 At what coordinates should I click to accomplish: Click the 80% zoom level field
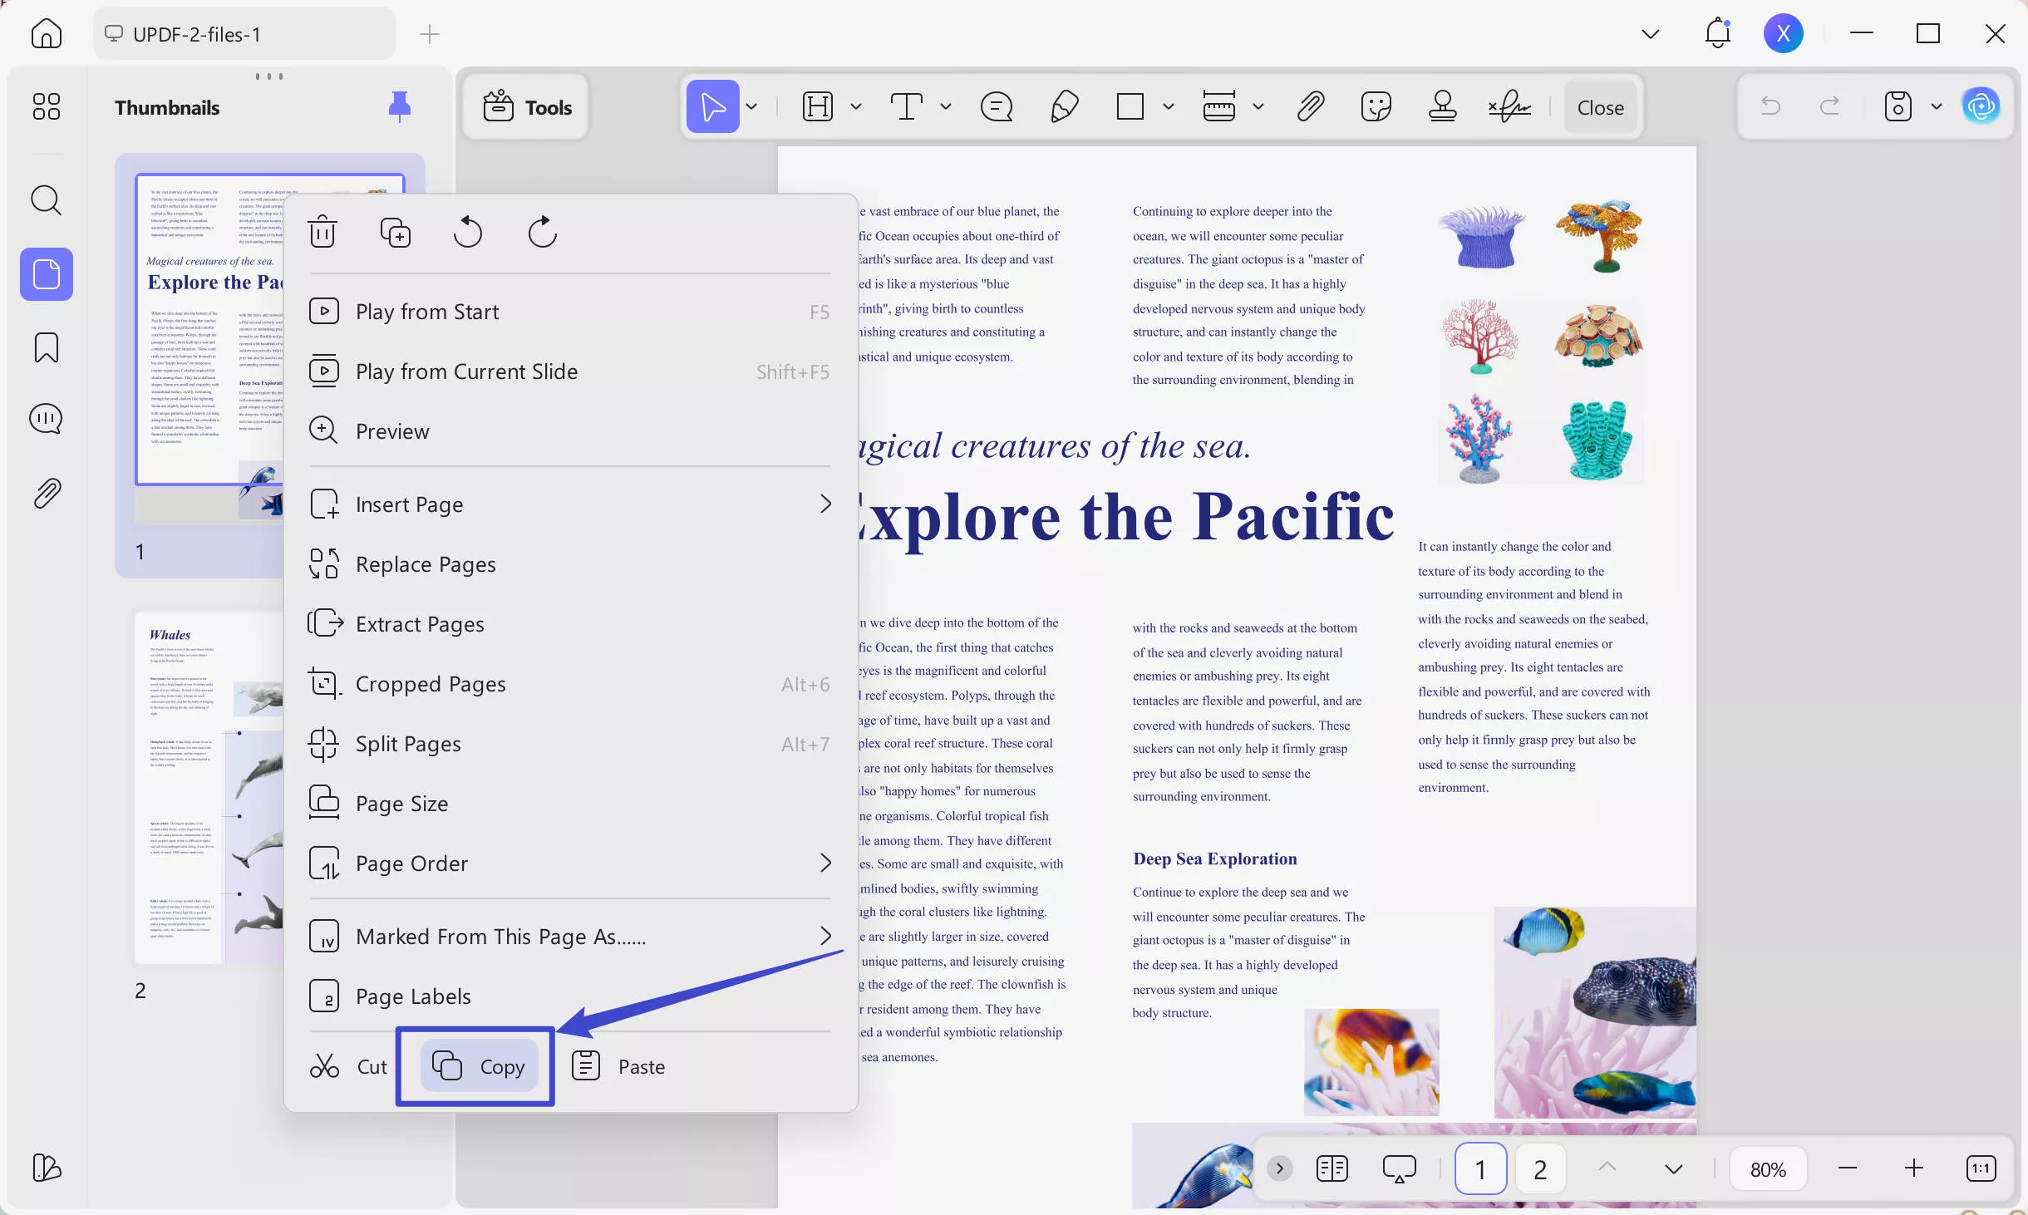[1768, 1169]
